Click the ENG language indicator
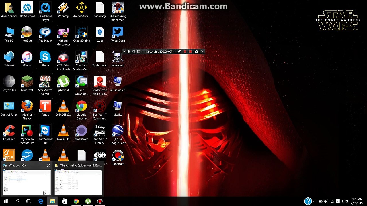The height and width of the screenshot is (206, 367). (x=345, y=201)
